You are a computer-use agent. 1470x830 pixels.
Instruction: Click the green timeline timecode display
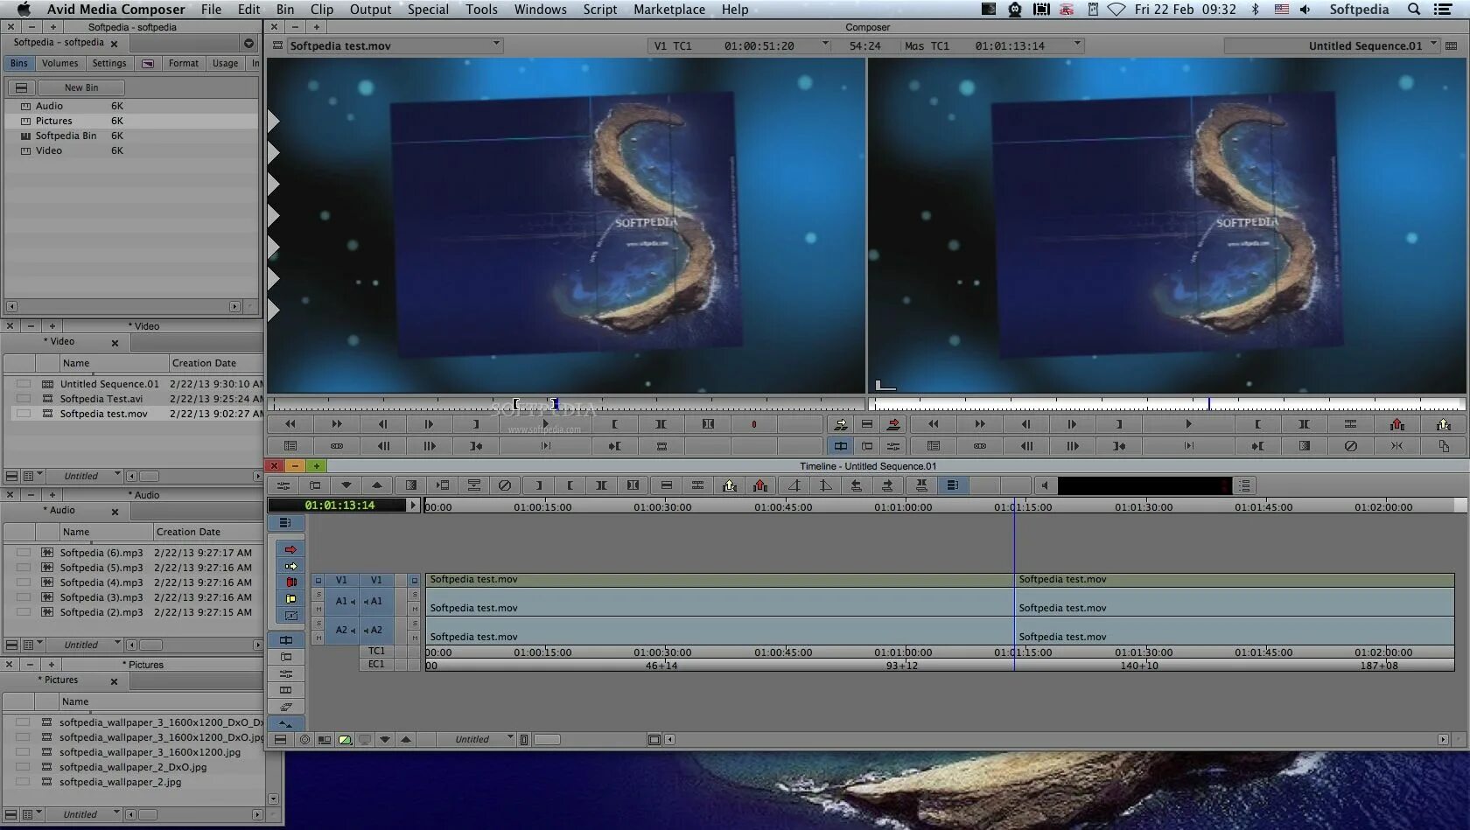[x=339, y=506]
